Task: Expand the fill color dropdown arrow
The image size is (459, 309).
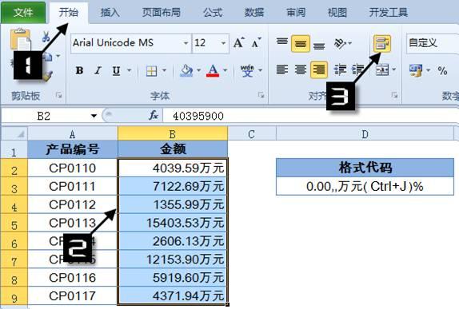Action: pos(199,71)
